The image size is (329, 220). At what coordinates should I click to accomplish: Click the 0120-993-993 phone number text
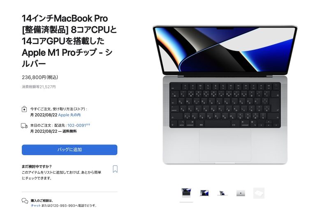[63, 206]
